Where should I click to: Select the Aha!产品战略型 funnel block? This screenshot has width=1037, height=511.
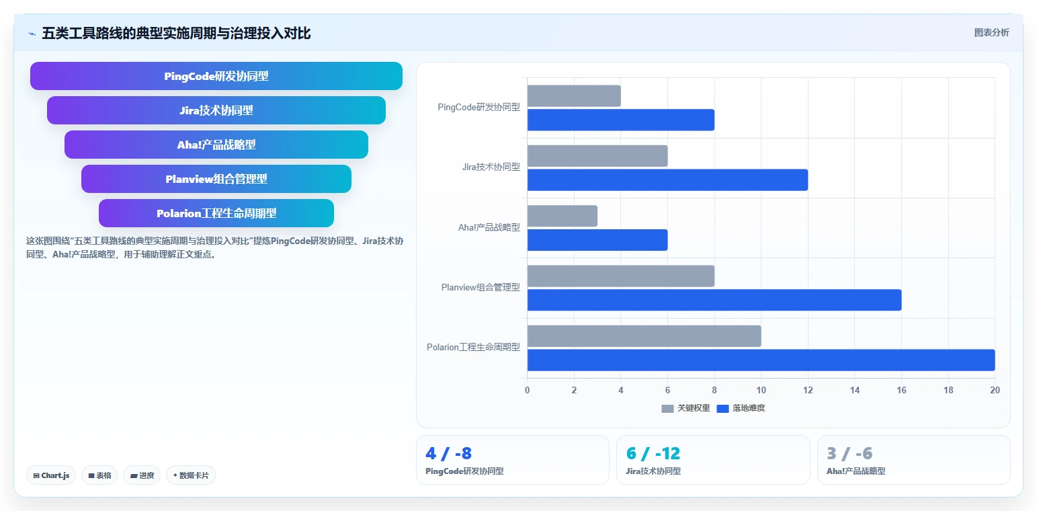[216, 145]
